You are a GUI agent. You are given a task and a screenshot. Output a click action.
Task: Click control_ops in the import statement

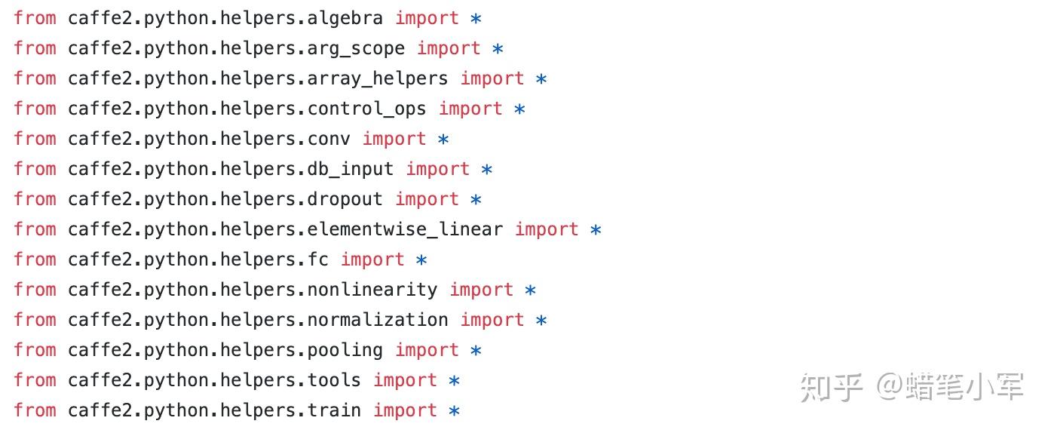click(x=366, y=109)
